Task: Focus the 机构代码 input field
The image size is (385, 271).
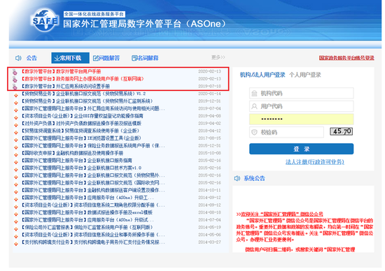Action: (301, 94)
